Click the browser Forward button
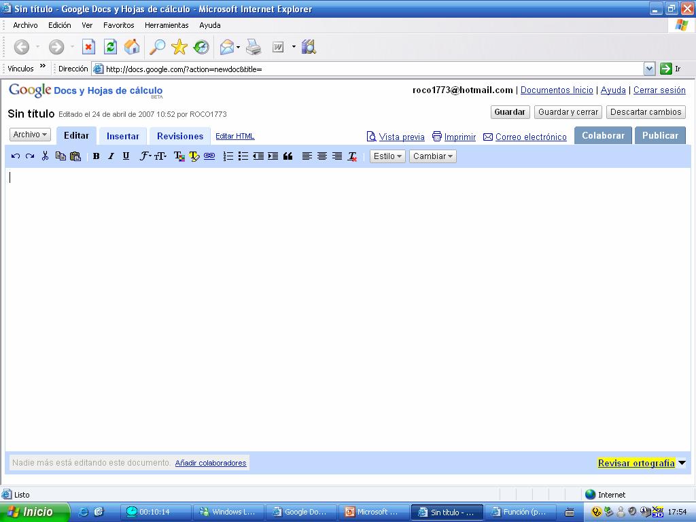Screen dimensions: 696x522 tap(56, 47)
